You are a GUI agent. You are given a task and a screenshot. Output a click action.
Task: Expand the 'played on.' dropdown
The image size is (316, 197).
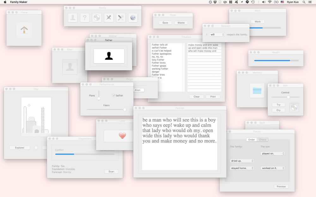273,154
